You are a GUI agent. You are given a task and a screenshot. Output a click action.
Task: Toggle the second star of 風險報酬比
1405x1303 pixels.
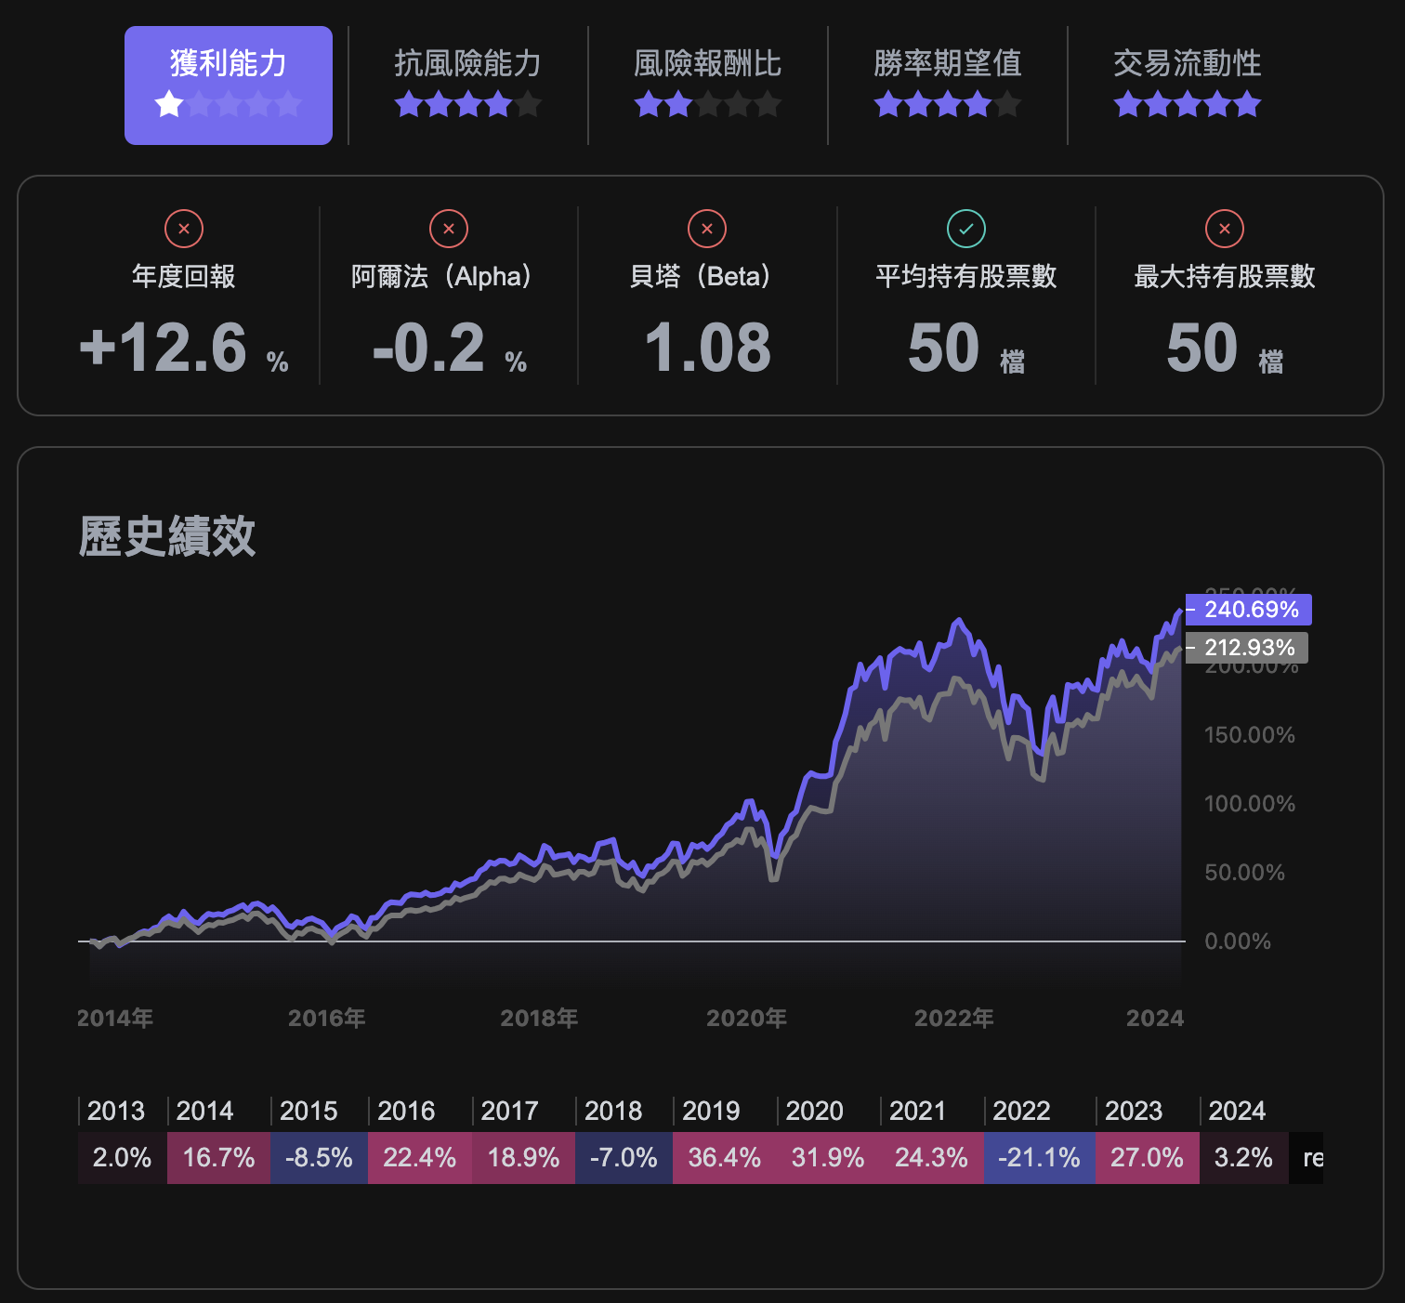point(677,105)
